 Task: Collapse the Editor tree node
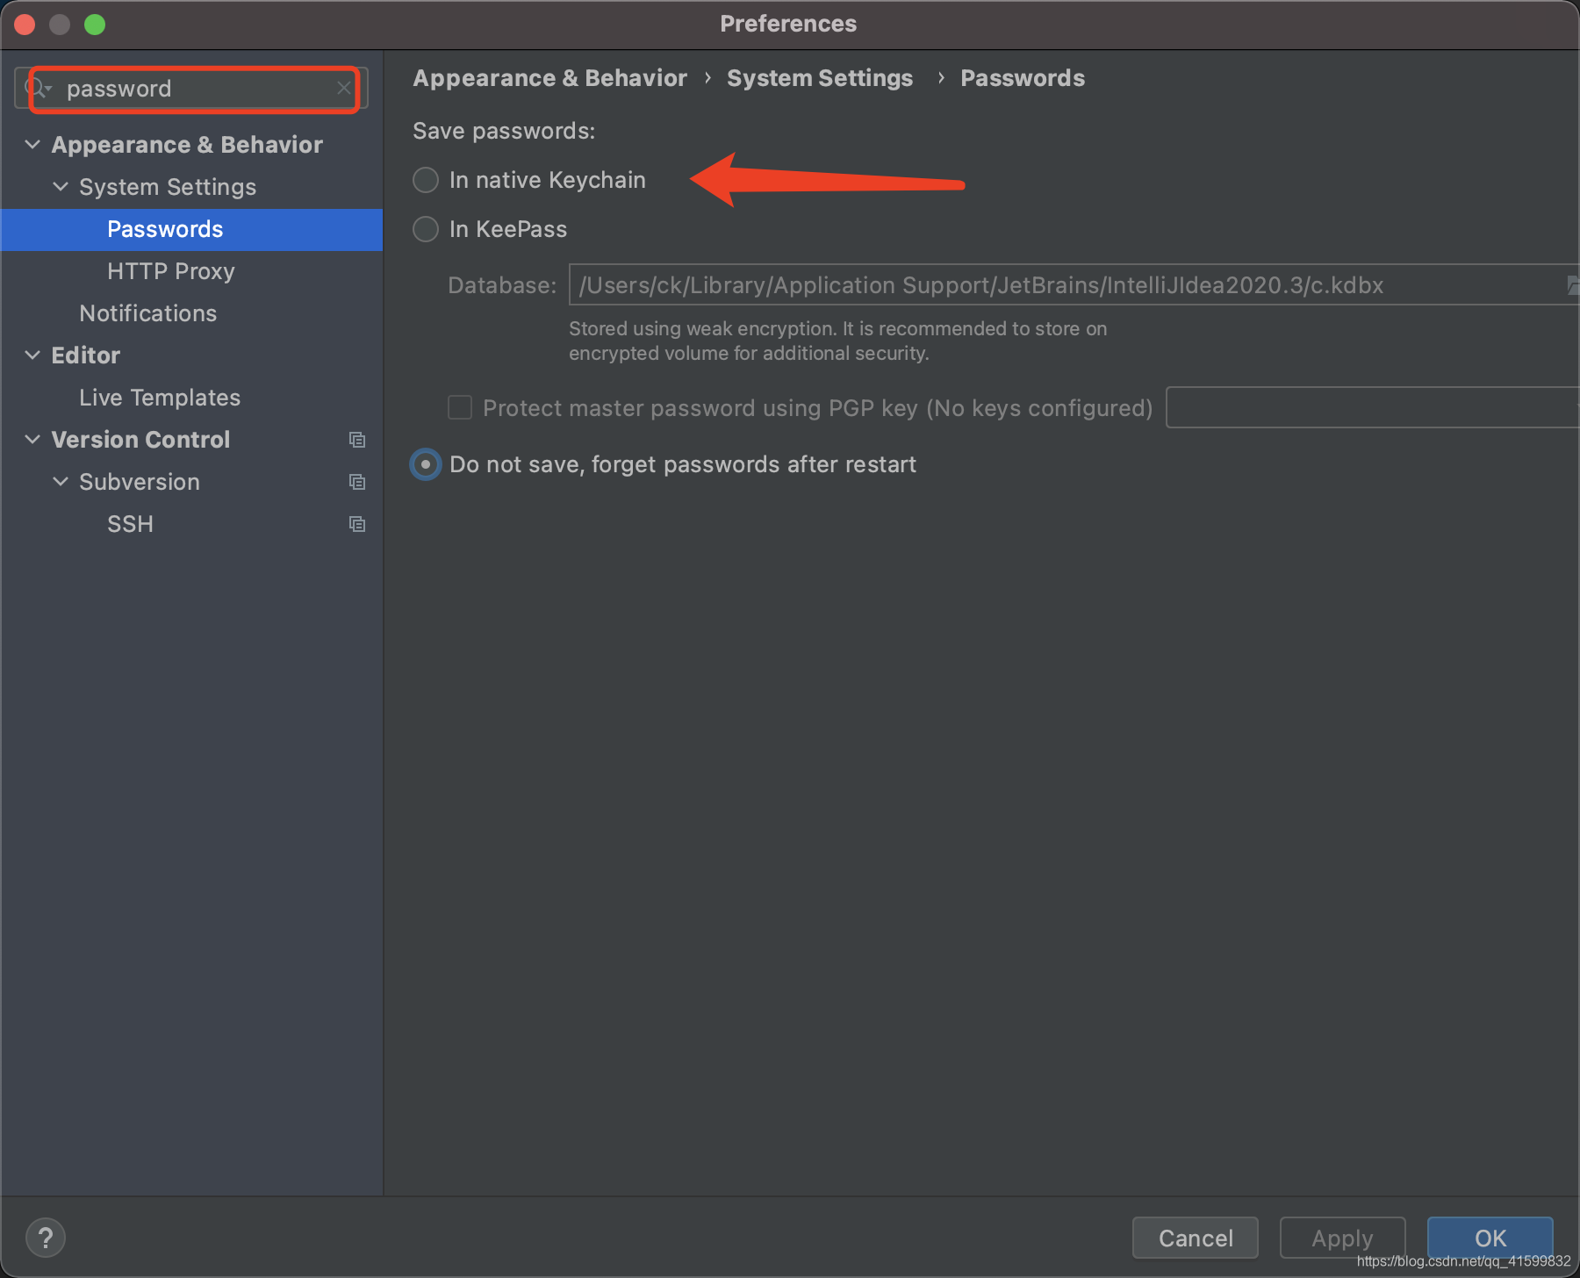32,355
